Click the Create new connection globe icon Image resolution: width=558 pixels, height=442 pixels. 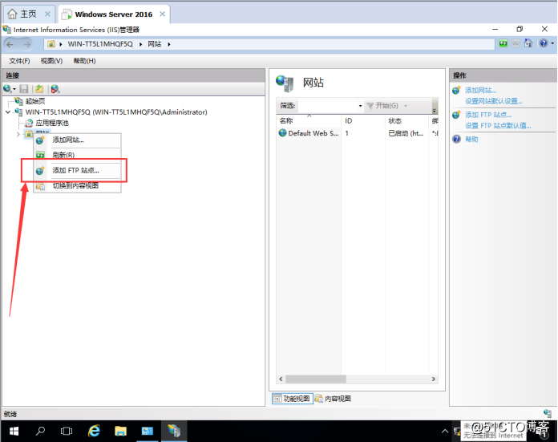point(7,89)
